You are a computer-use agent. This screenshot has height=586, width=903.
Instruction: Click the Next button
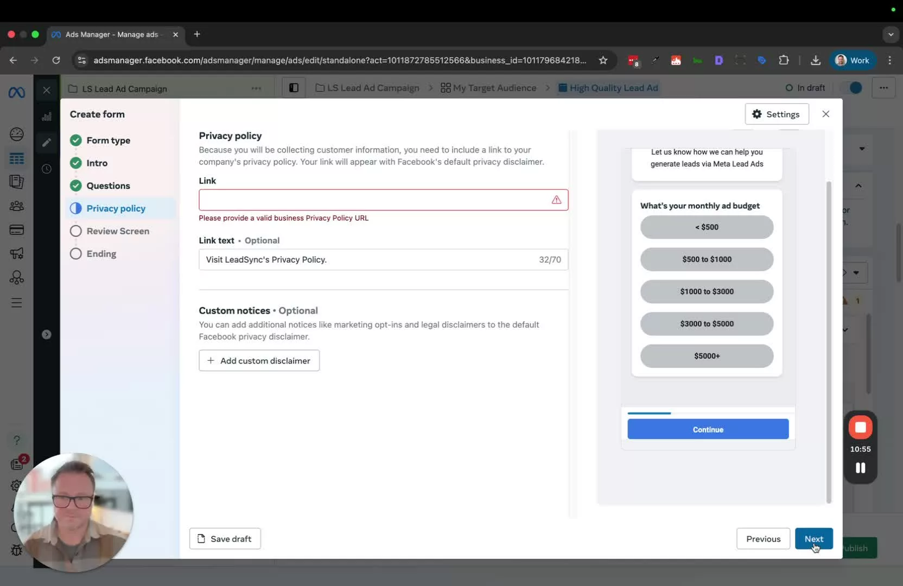[814, 538]
